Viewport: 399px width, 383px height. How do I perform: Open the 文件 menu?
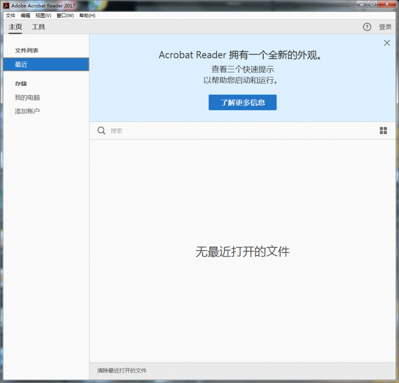pyautogui.click(x=11, y=16)
